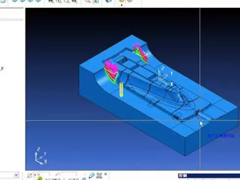240x180 pixels.
Task: Click the diameter symbol icon in bottom toolbar
Action: click(x=30, y=175)
